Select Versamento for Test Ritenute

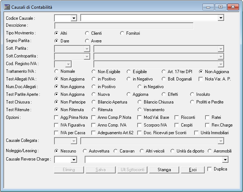click(140, 110)
